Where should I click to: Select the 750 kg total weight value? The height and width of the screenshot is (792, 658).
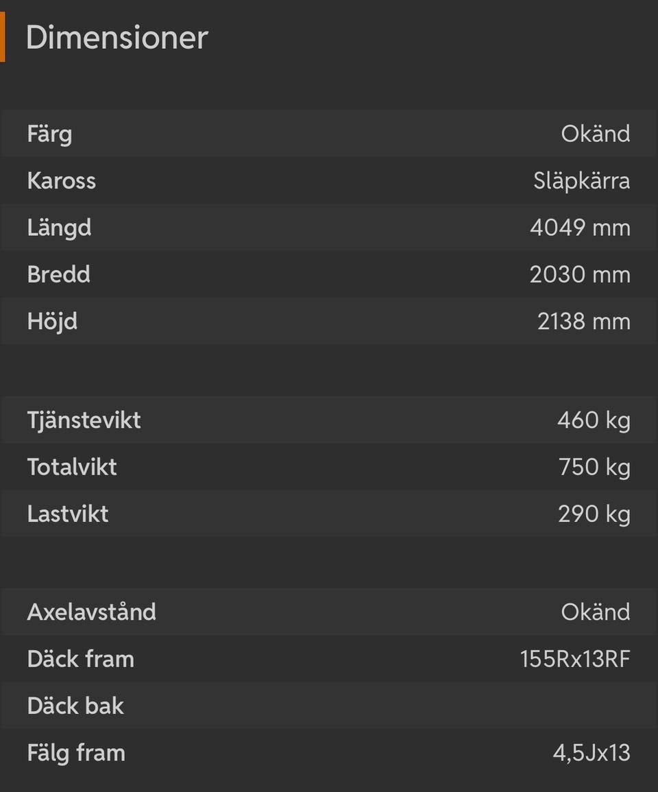coord(594,467)
